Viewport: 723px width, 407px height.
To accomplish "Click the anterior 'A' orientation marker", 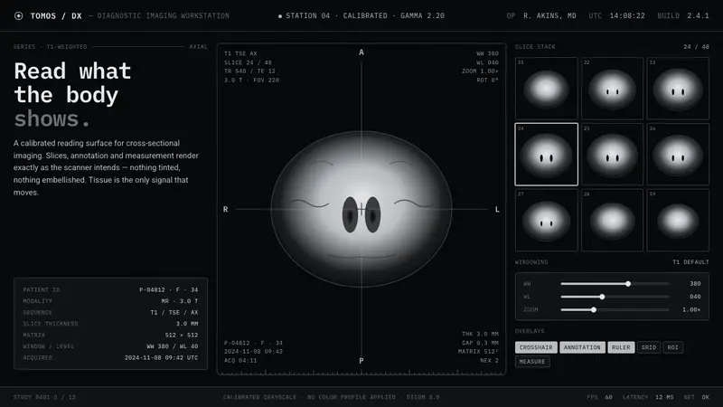I will [361, 52].
